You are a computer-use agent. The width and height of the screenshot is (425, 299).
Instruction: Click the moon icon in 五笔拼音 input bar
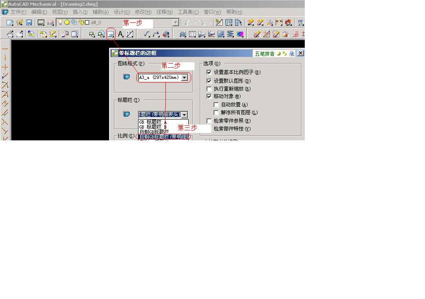coord(279,54)
